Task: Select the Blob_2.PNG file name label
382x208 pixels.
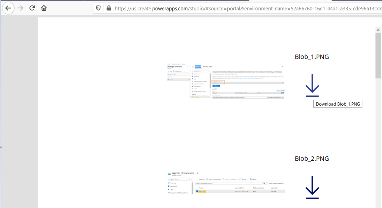Action: [311, 159]
